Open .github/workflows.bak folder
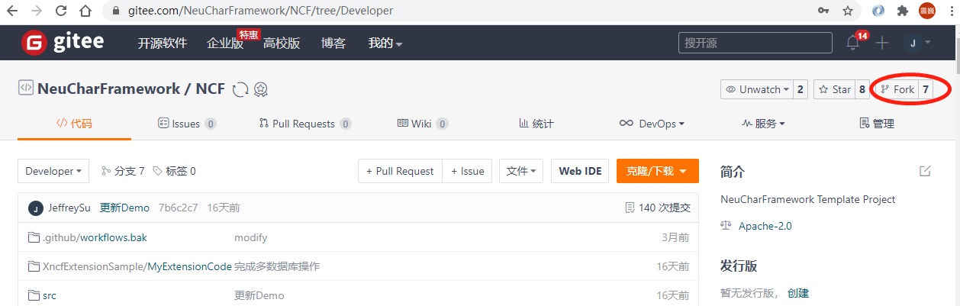Viewport: 960px width, 306px height. click(94, 237)
